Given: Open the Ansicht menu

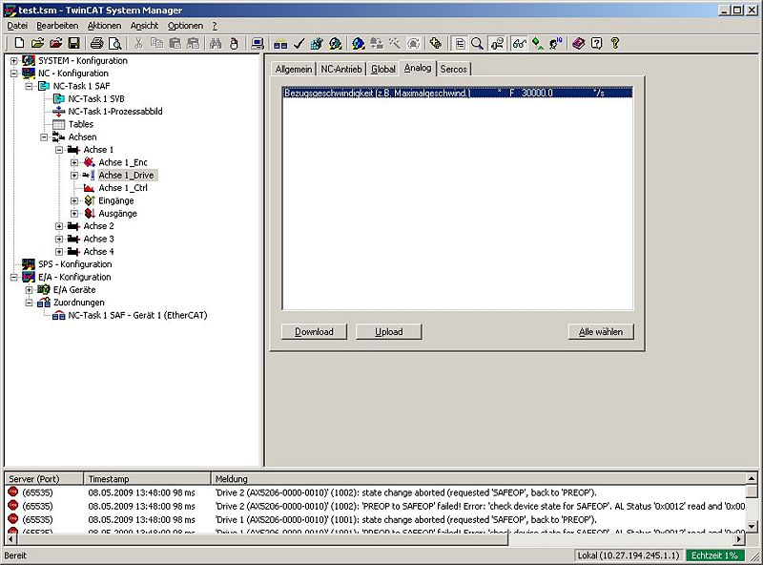Looking at the screenshot, I should (x=144, y=26).
